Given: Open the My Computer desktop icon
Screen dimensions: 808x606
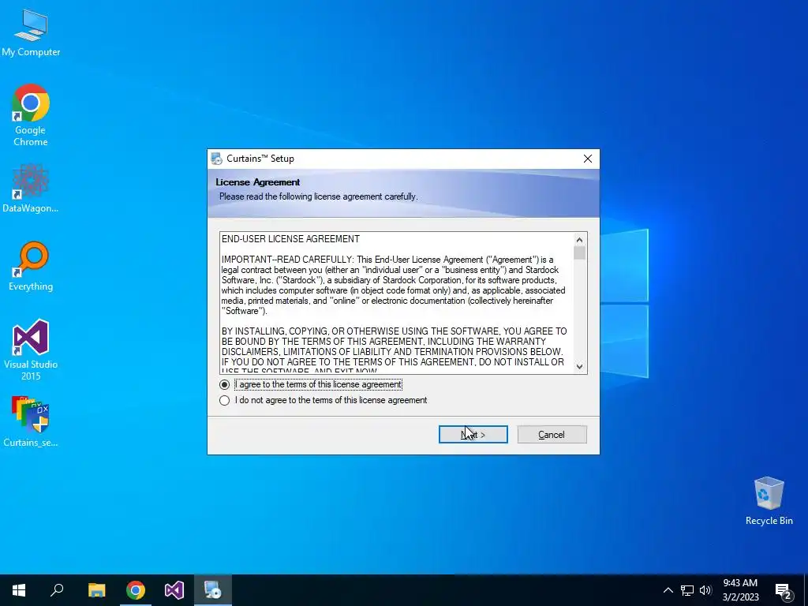Looking at the screenshot, I should point(31,33).
